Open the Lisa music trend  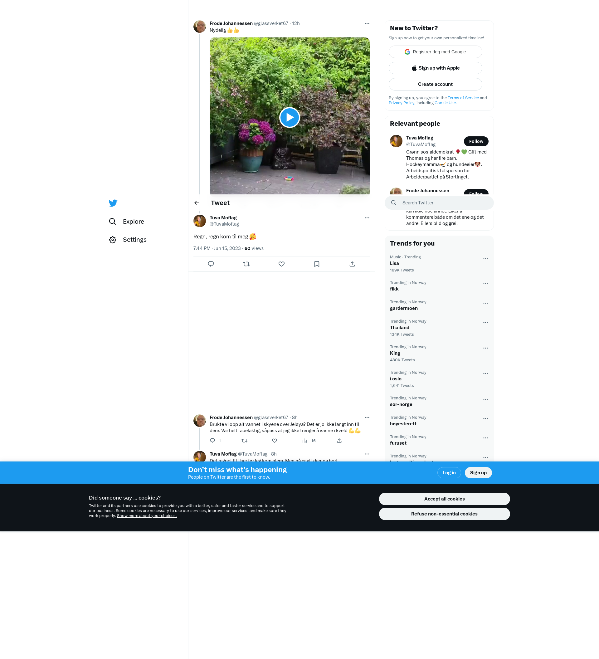(439, 263)
